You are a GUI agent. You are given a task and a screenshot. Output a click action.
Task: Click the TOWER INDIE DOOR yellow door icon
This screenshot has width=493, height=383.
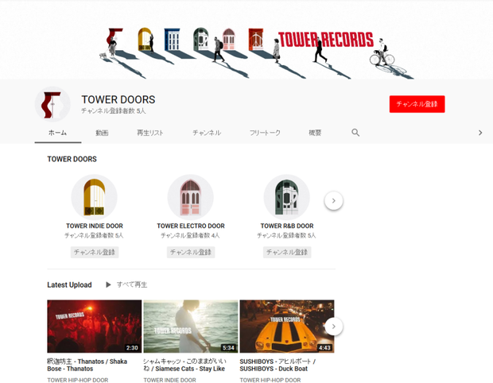pyautogui.click(x=95, y=197)
